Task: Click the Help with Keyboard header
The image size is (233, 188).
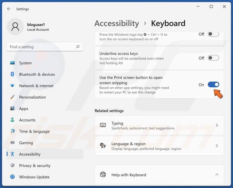Action: (x=159, y=175)
